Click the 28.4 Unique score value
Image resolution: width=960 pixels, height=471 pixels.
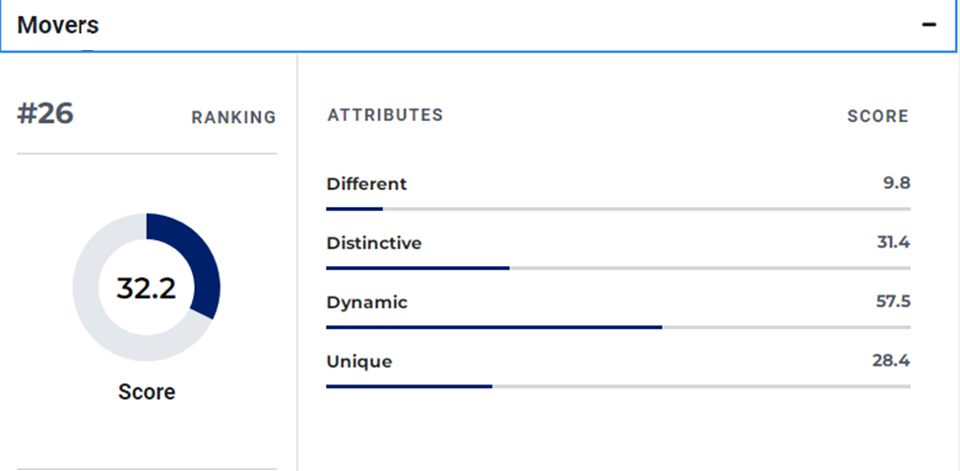pyautogui.click(x=891, y=362)
